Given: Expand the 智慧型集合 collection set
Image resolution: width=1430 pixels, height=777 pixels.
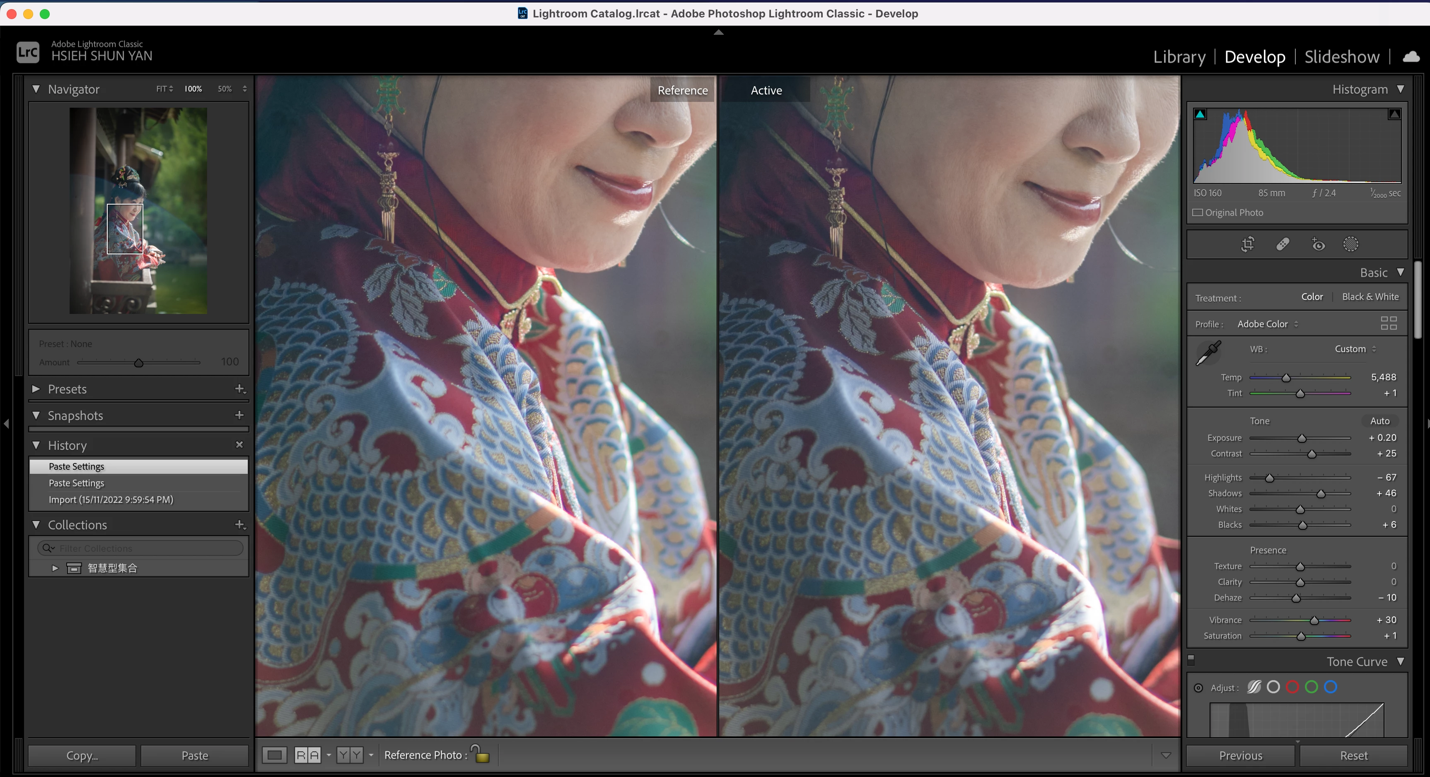Looking at the screenshot, I should pyautogui.click(x=55, y=568).
